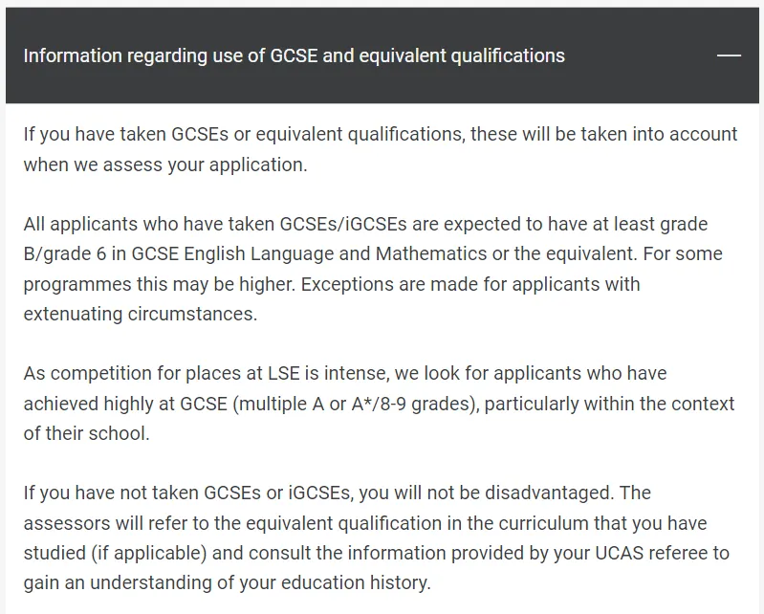This screenshot has width=764, height=614.
Task: Click the words 'when we assess your application'
Action: pos(164,164)
